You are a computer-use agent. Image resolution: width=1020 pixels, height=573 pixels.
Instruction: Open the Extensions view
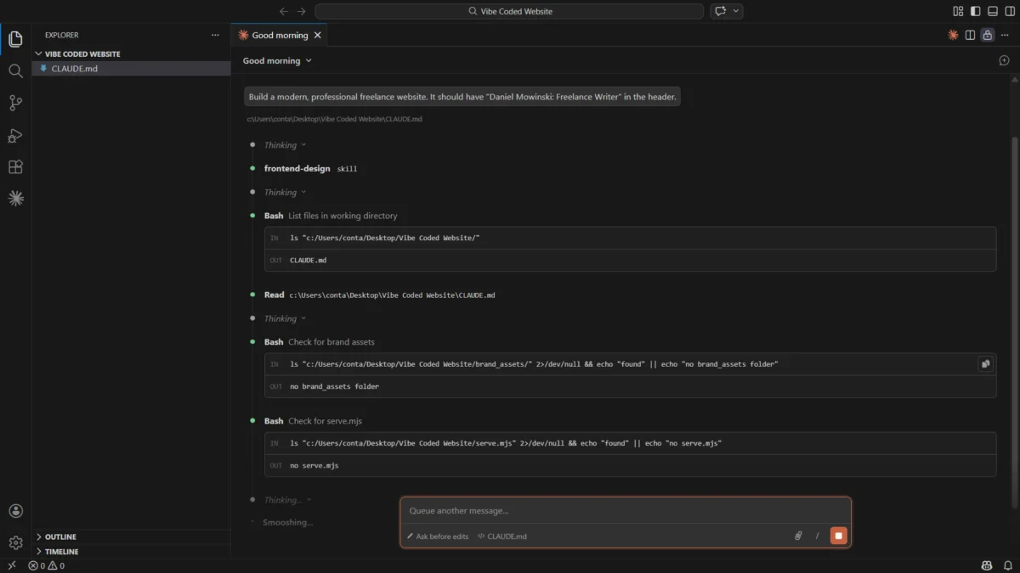tap(15, 167)
